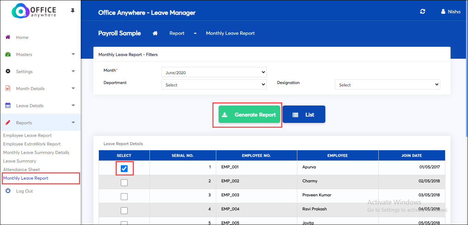The image size is (468, 225).
Task: Click the List button
Action: point(304,114)
